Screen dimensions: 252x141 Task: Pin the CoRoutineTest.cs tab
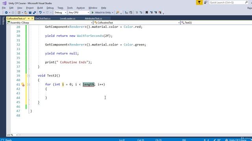29,18
